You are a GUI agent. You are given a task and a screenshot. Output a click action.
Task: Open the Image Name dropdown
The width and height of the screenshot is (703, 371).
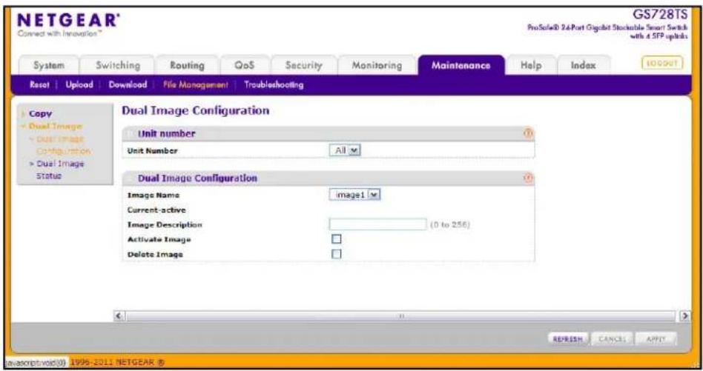point(354,195)
